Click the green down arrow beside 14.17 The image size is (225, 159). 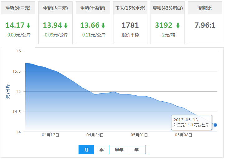(28, 26)
